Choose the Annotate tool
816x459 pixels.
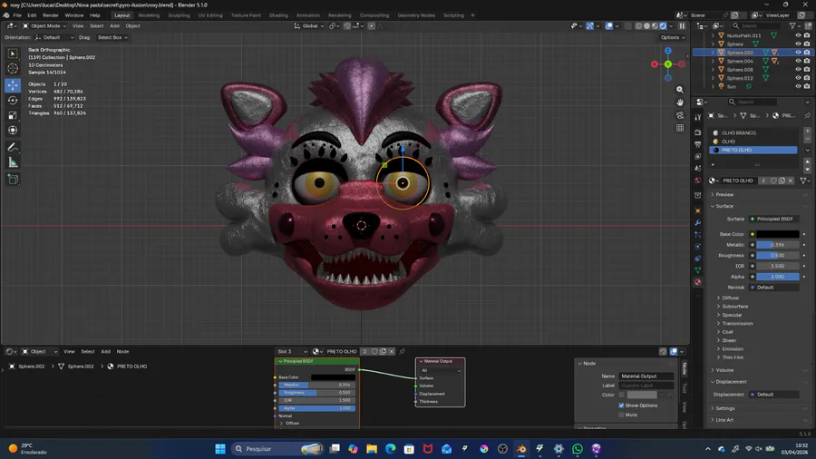13,147
